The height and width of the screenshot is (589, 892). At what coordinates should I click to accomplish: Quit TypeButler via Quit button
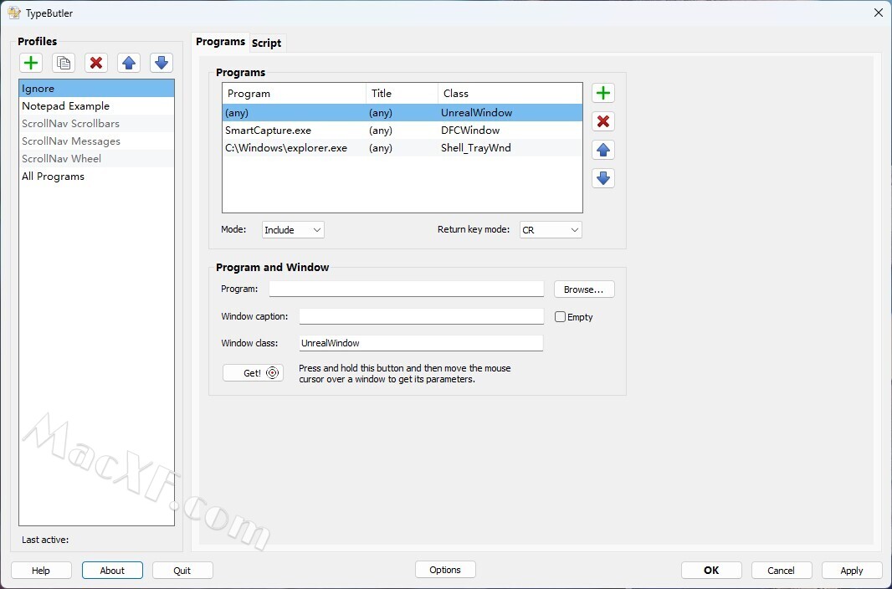pyautogui.click(x=182, y=571)
